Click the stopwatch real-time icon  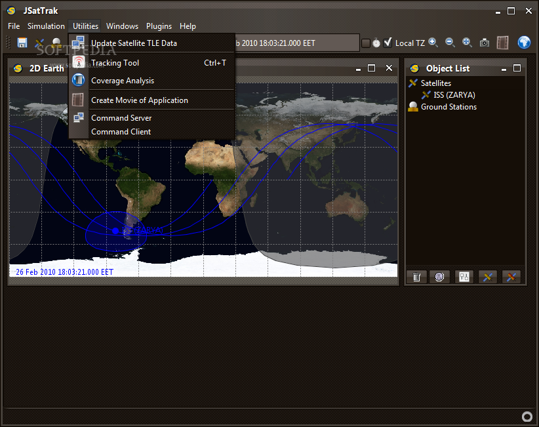pos(376,43)
